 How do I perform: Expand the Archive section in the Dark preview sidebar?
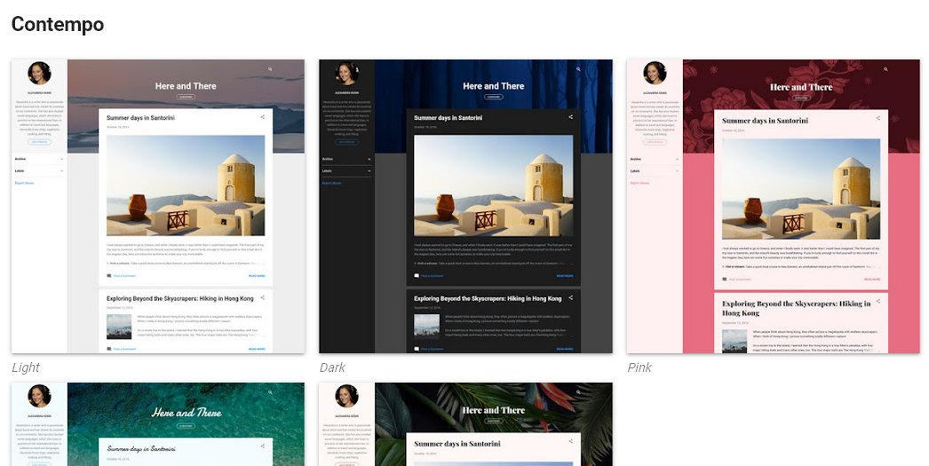pos(346,159)
